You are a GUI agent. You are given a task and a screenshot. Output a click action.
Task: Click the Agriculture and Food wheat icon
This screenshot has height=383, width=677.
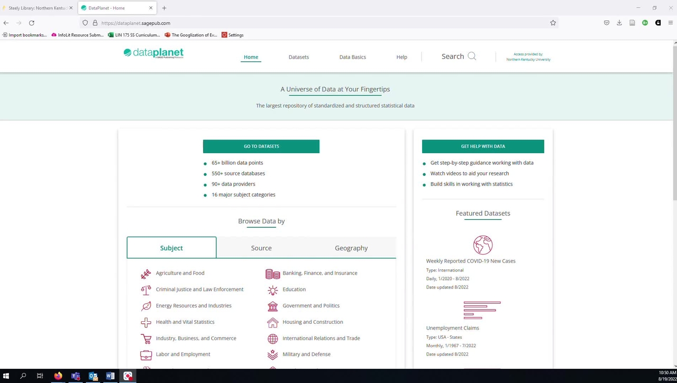click(x=146, y=274)
